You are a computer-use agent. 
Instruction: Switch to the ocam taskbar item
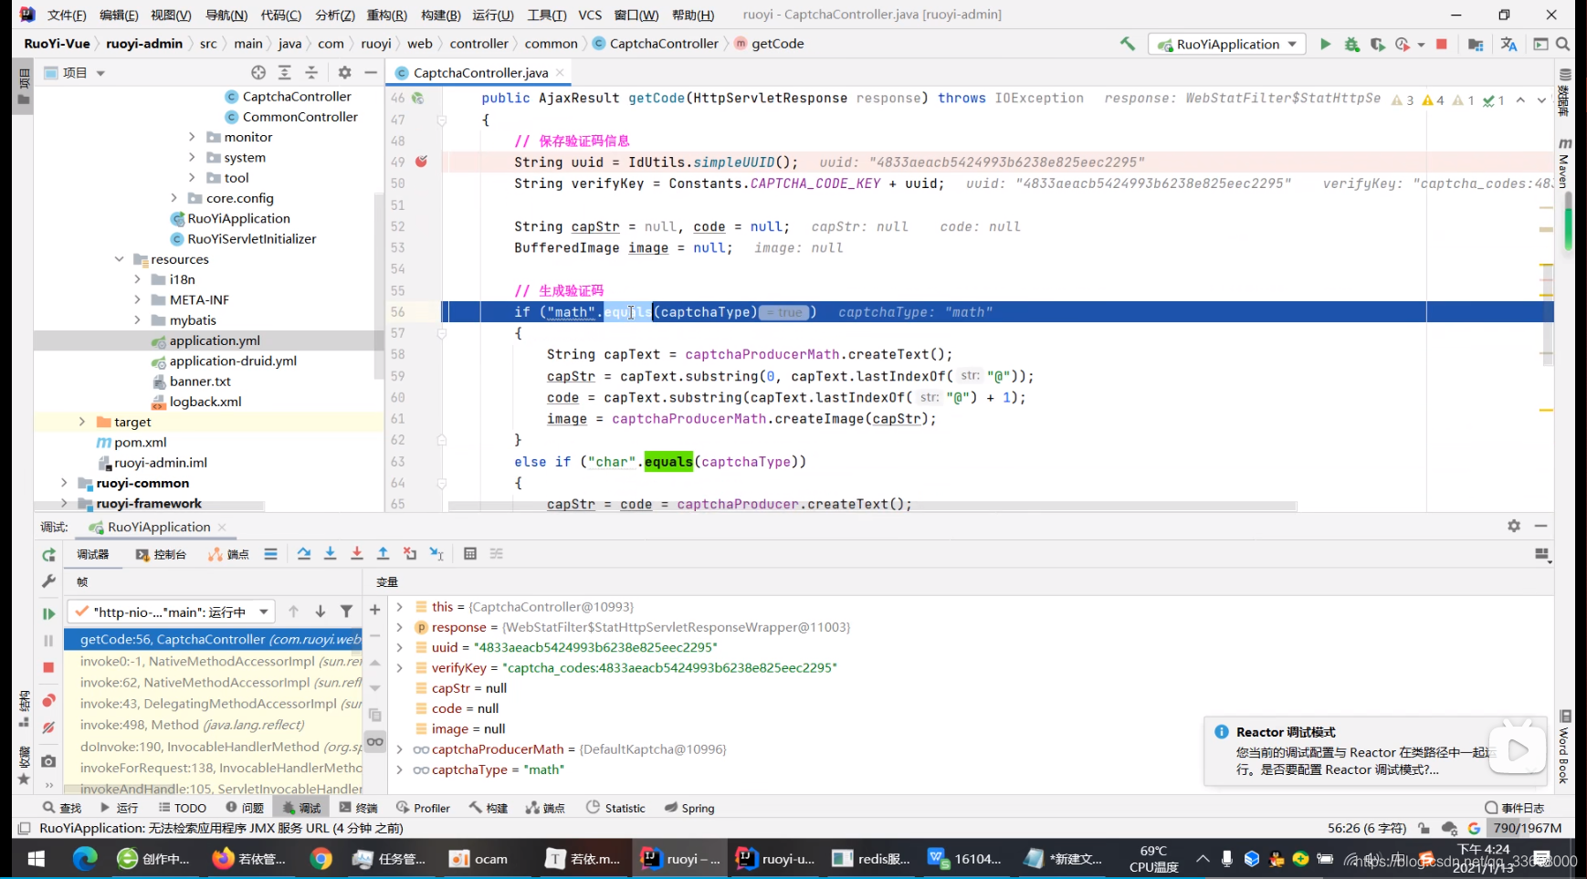[x=479, y=859]
